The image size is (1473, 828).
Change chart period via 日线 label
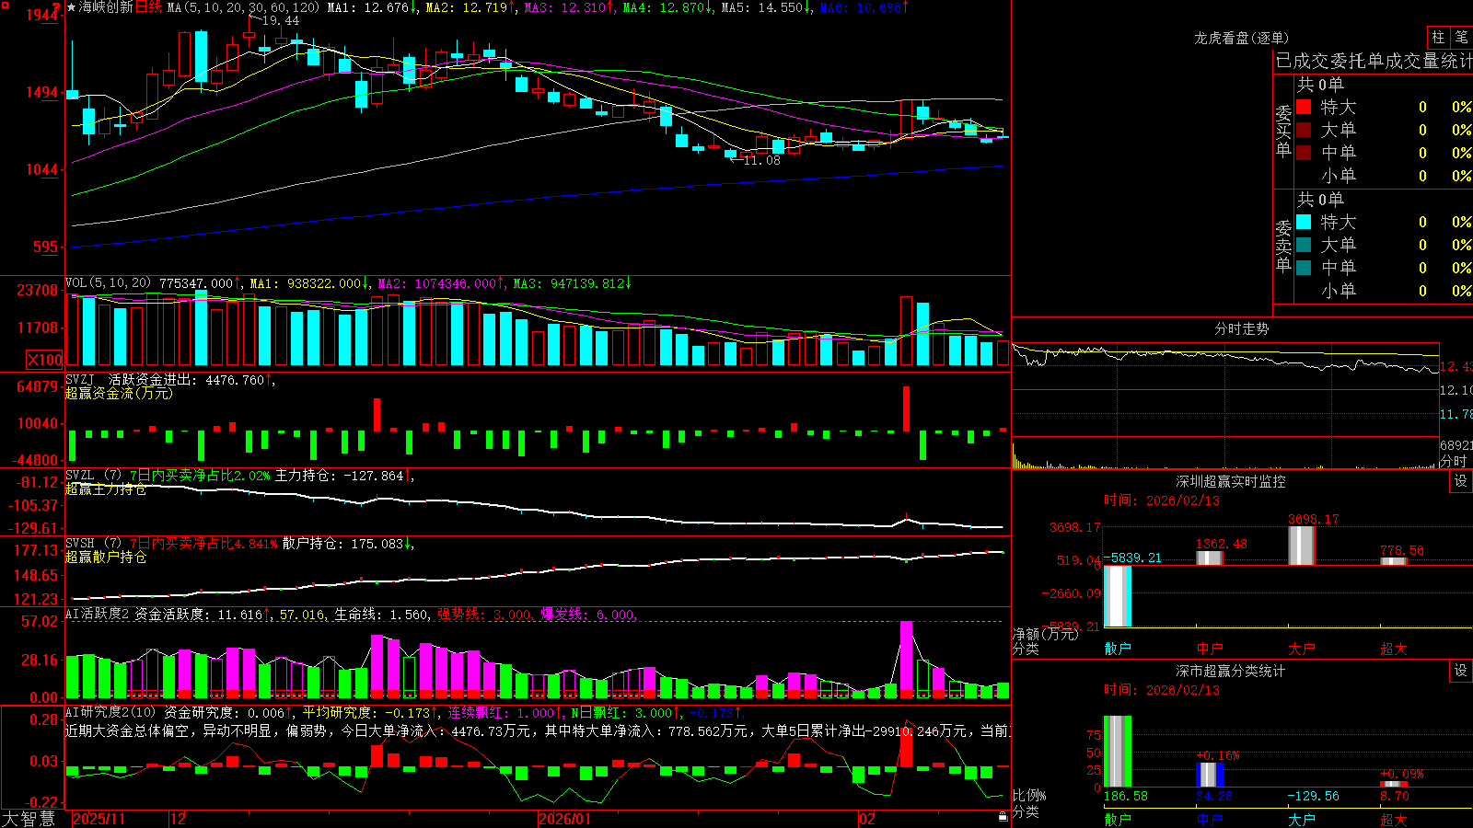148,7
